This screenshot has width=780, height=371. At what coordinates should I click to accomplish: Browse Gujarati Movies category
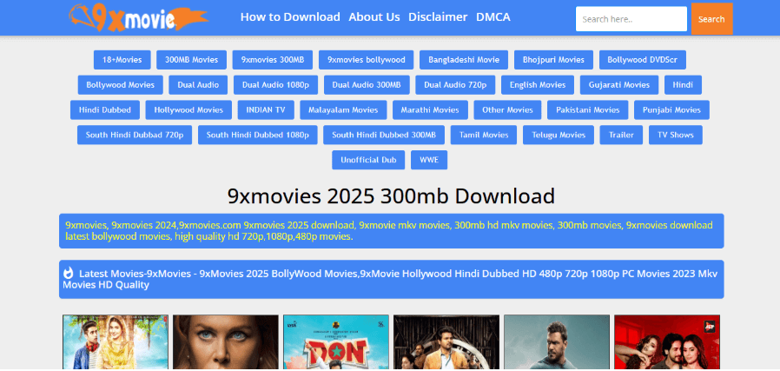(x=618, y=84)
